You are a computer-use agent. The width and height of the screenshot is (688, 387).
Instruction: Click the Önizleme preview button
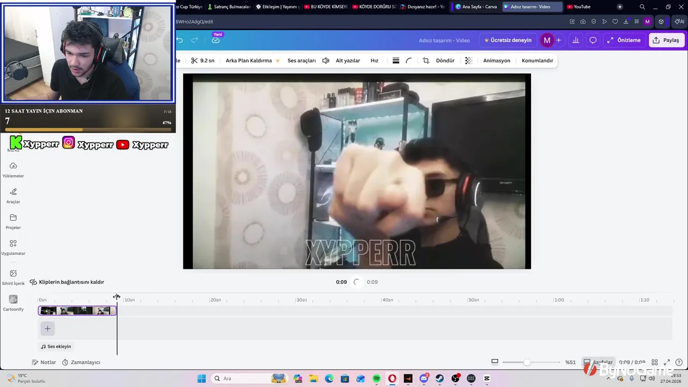point(624,40)
